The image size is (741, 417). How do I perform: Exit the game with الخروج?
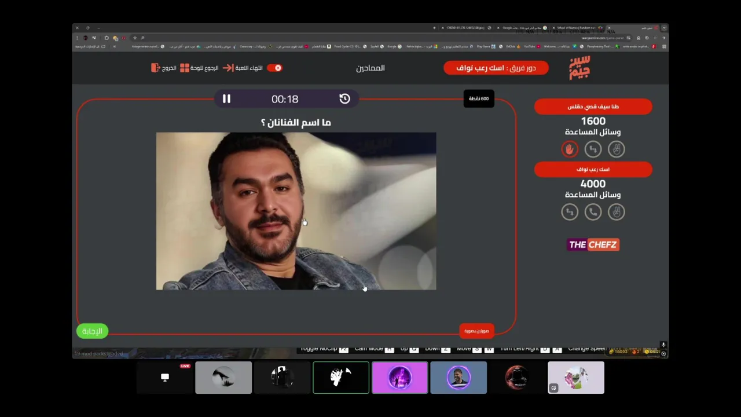pyautogui.click(x=164, y=68)
